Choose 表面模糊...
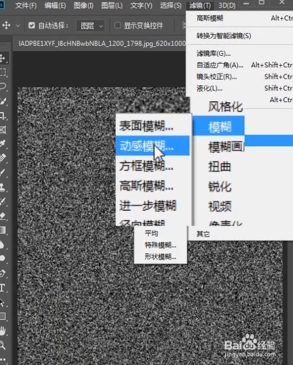 [153, 126]
